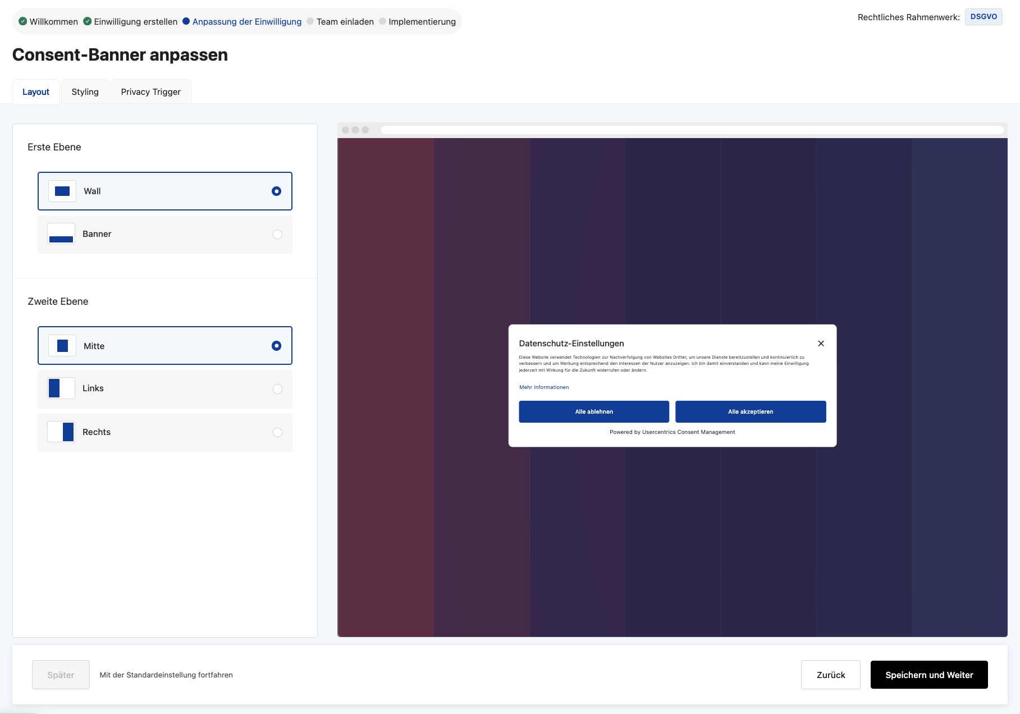Select the Banner radio button
The height and width of the screenshot is (714, 1020).
coord(277,235)
